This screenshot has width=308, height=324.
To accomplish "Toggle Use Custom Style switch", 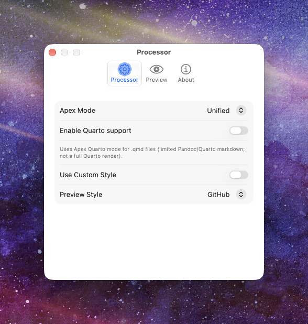I will pos(239,175).
